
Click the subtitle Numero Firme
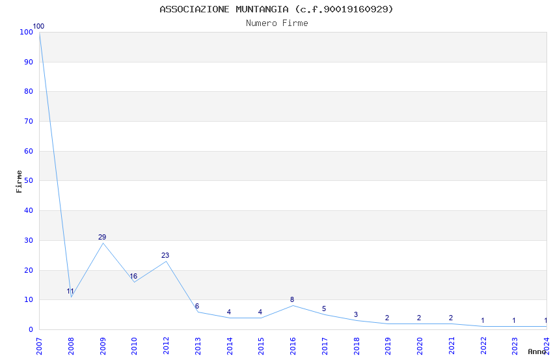277,23
